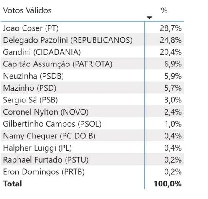Select the Votos Válidos column header
208x199 pixels.
click(x=27, y=10)
